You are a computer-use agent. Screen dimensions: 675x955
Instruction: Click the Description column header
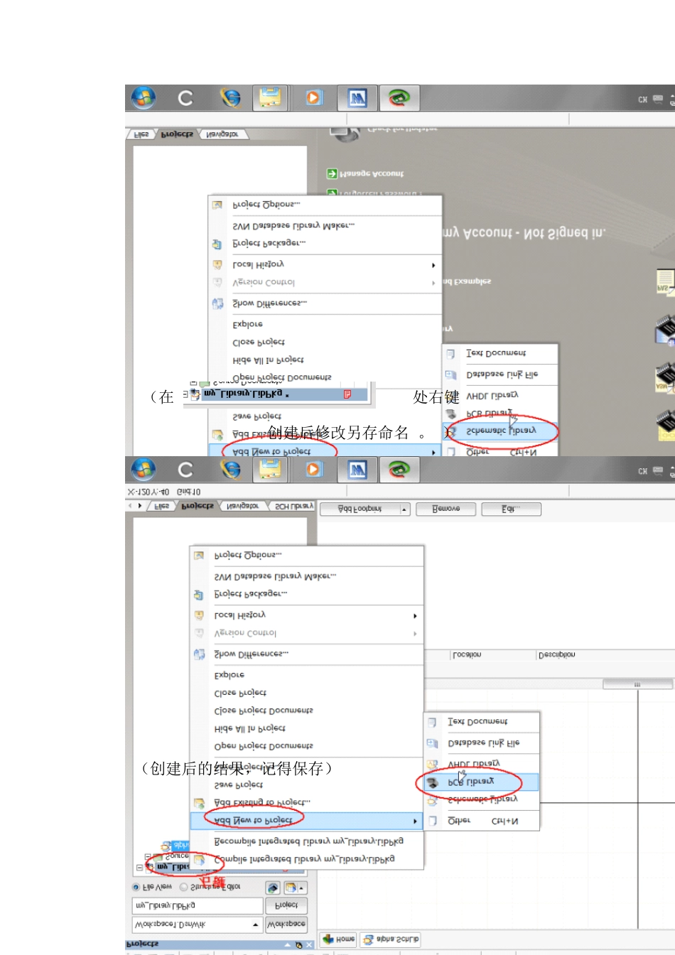click(557, 654)
